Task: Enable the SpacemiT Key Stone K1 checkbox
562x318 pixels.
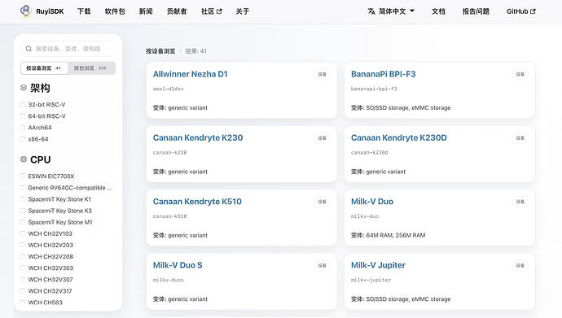Action: (23, 199)
